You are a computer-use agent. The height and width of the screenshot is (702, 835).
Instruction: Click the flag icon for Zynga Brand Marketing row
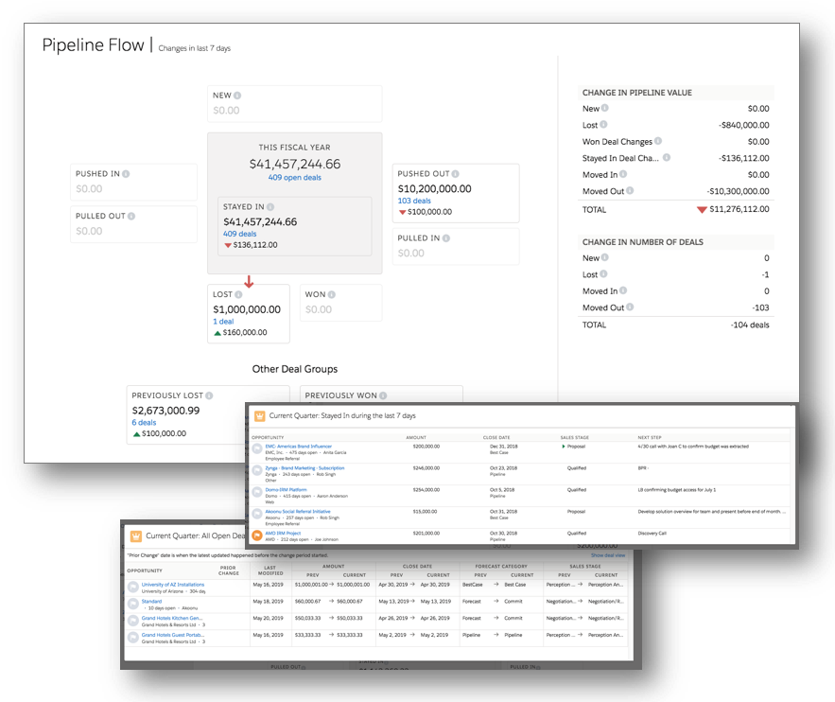(257, 471)
